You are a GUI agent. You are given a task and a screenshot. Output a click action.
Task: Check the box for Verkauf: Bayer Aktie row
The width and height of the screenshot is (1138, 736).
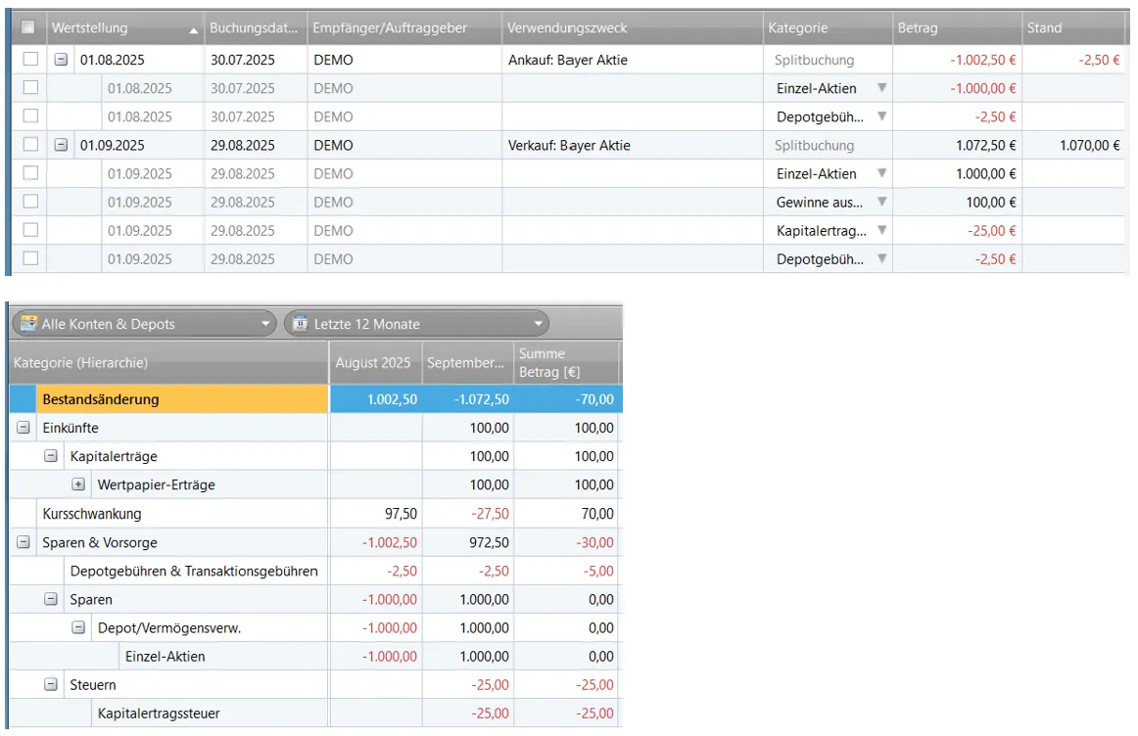pyautogui.click(x=30, y=146)
